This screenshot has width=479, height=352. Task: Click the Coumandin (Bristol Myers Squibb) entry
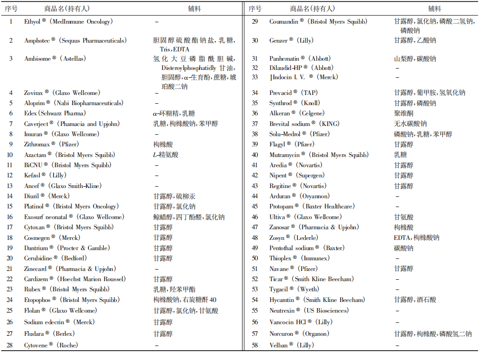318,22
